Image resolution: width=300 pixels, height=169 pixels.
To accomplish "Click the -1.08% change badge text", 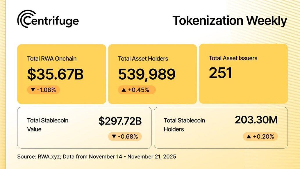I will coord(46,90).
